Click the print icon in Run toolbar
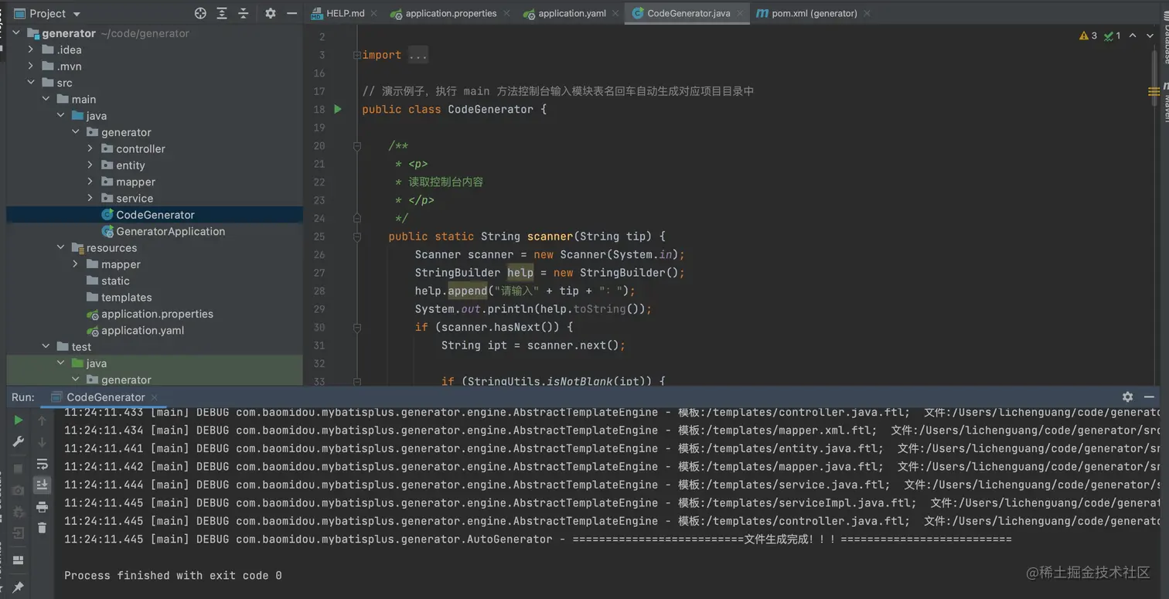Viewport: 1169px width, 599px height. [42, 506]
